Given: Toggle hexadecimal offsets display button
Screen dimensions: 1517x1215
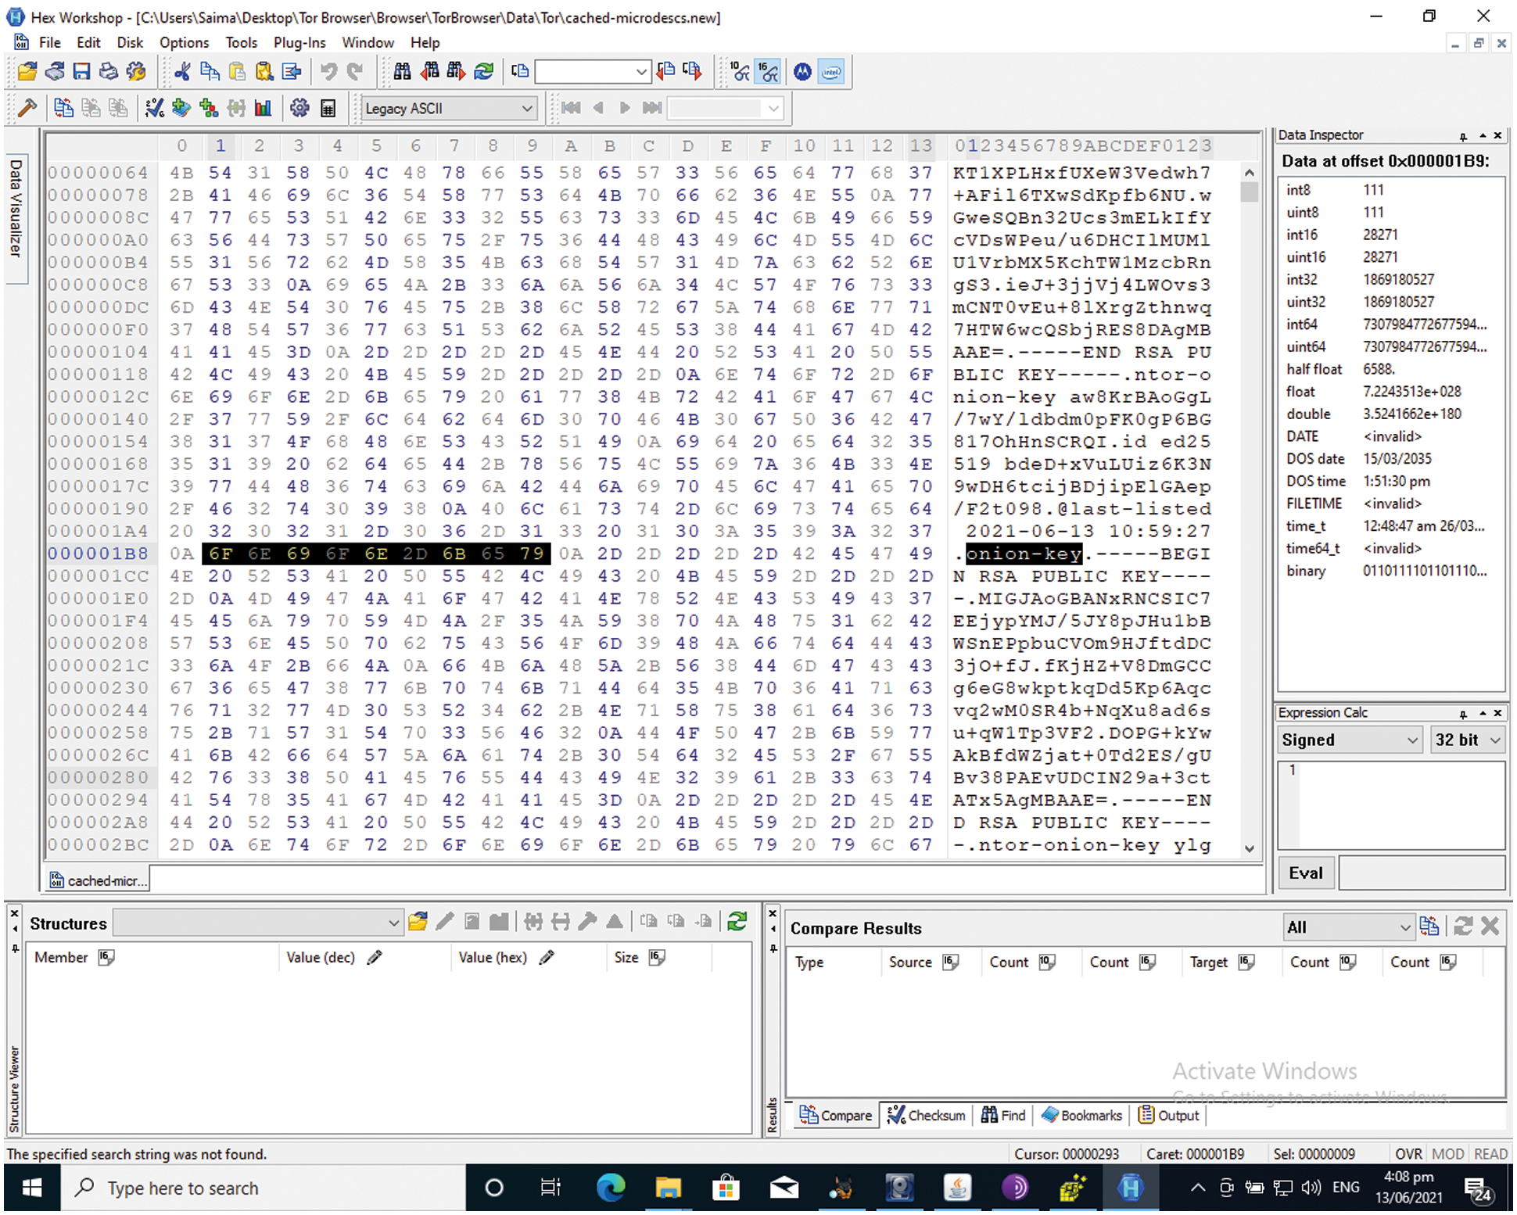Looking at the screenshot, I should [x=769, y=72].
